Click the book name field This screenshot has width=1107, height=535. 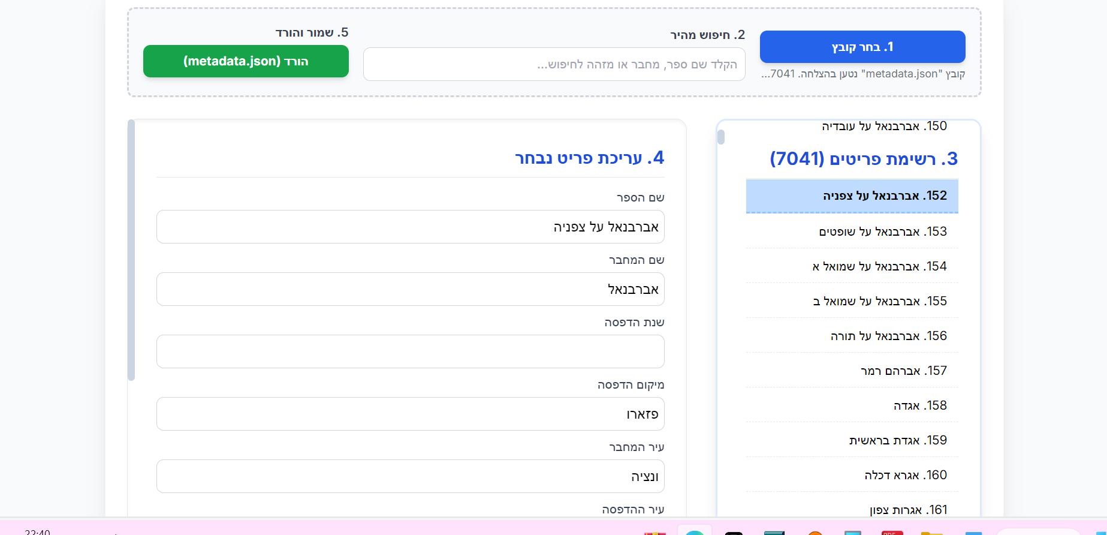[410, 227]
